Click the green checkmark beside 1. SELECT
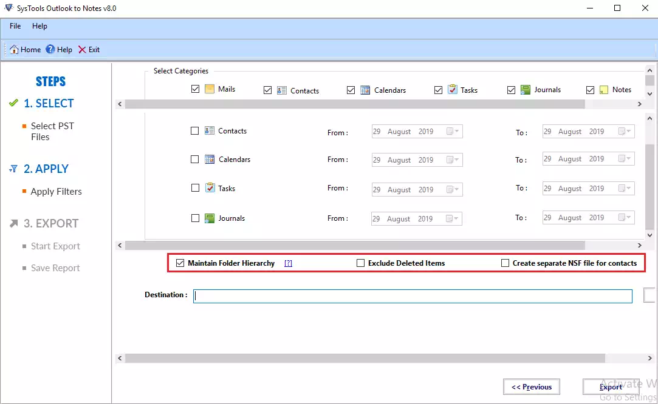The height and width of the screenshot is (404, 658). point(13,103)
